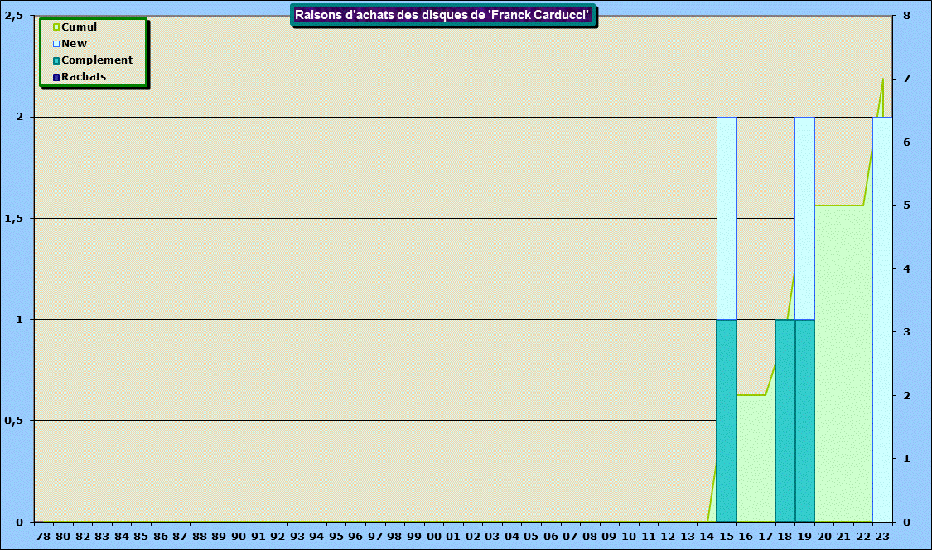Click the New legend color swatch
932x550 pixels.
56,44
